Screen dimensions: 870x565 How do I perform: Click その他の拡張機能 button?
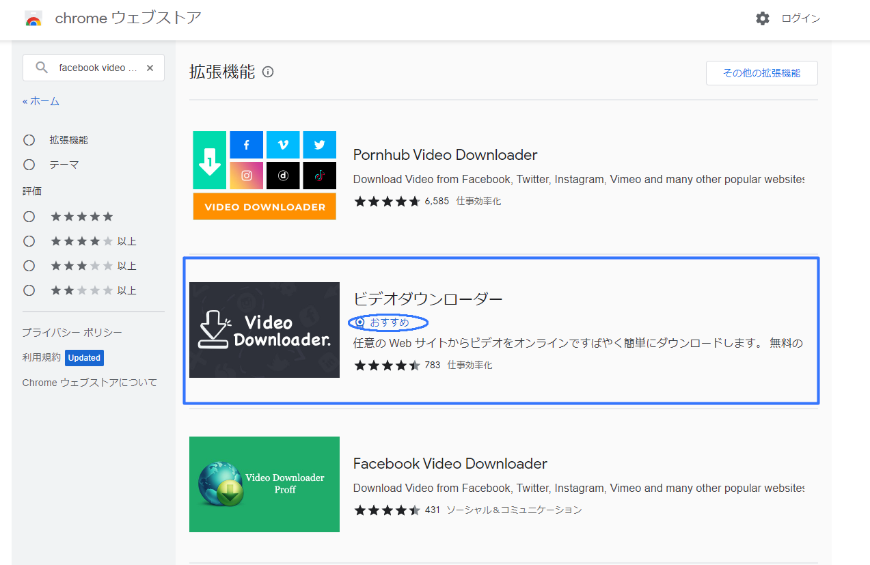(x=762, y=73)
